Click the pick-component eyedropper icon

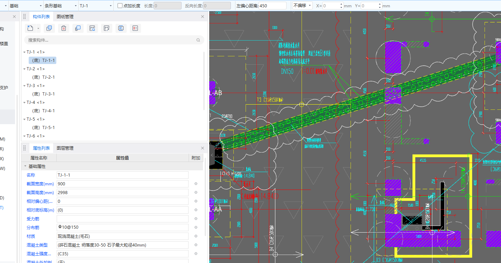coord(106,28)
